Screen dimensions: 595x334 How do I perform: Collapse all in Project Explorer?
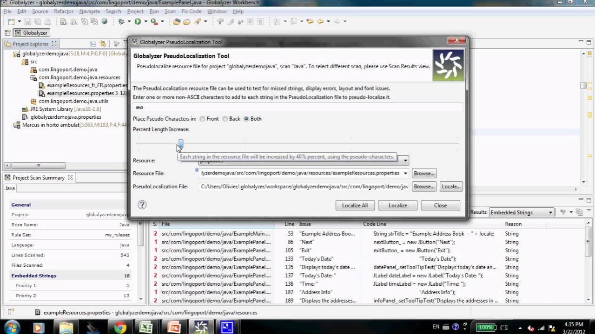tap(93, 44)
